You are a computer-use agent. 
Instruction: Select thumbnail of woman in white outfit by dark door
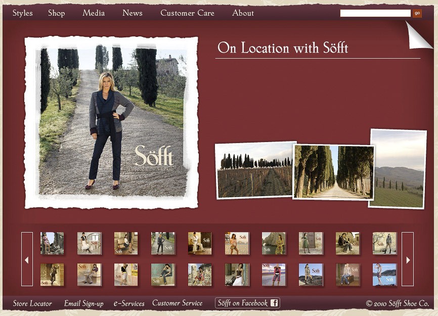click(200, 243)
